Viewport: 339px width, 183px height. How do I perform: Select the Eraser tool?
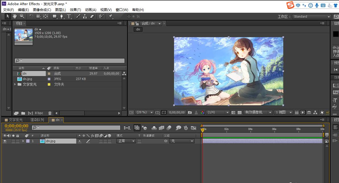pyautogui.click(x=92, y=16)
